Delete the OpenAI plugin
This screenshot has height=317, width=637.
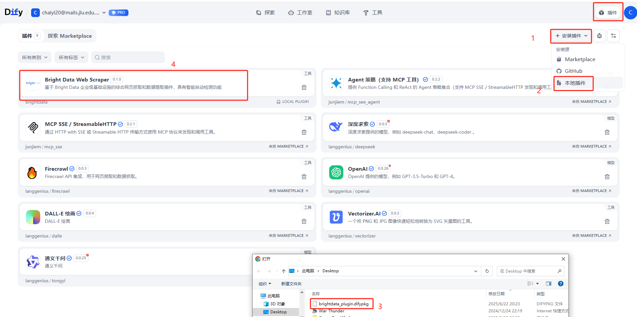coord(607,177)
